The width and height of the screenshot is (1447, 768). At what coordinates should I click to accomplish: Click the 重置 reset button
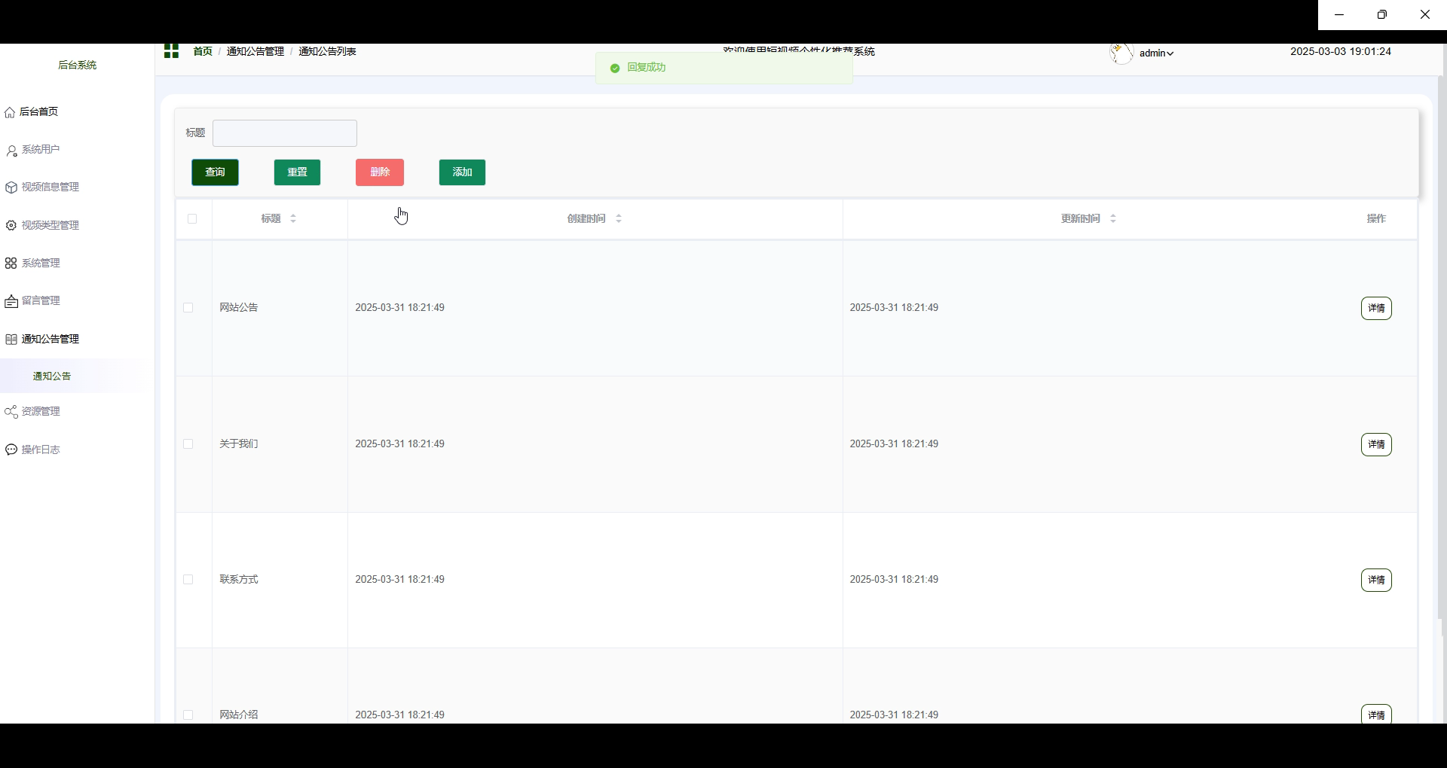click(x=297, y=172)
